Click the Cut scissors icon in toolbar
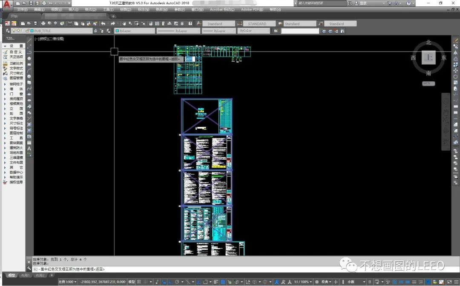 pos(70,23)
